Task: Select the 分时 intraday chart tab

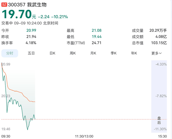Action: pos(10,53)
